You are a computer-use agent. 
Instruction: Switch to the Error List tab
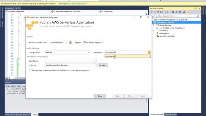coord(27,115)
